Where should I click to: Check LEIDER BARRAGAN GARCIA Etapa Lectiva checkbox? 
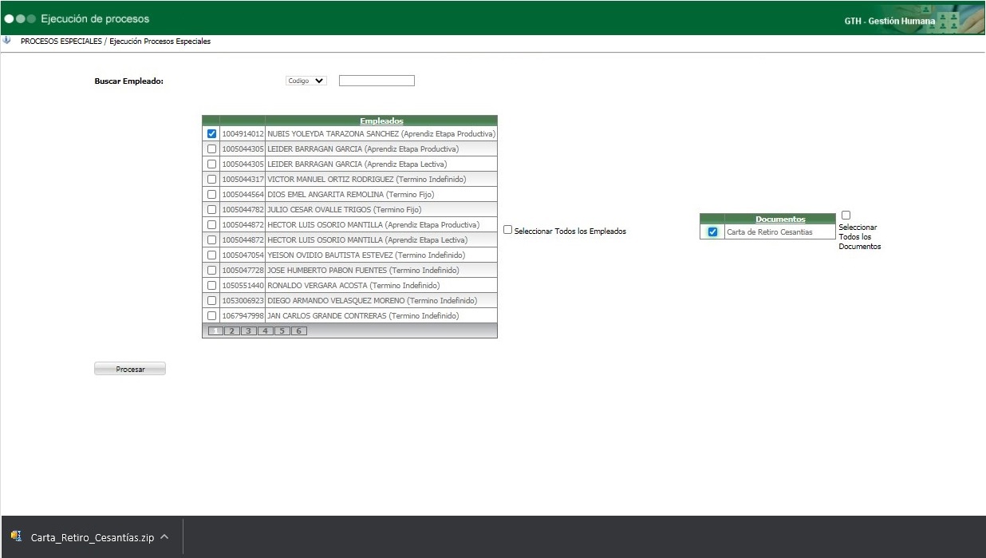click(211, 164)
